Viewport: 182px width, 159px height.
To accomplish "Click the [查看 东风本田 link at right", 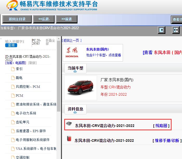I will point(162,52).
